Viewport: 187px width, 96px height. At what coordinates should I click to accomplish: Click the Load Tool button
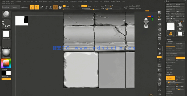170,4
